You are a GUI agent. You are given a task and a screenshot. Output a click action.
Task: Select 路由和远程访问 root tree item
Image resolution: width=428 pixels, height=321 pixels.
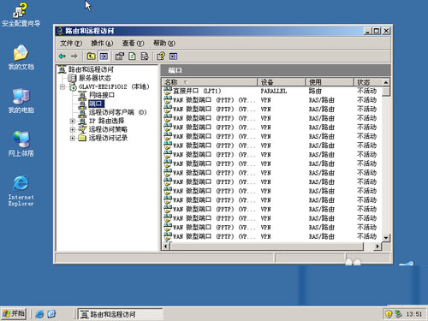pyautogui.click(x=91, y=69)
